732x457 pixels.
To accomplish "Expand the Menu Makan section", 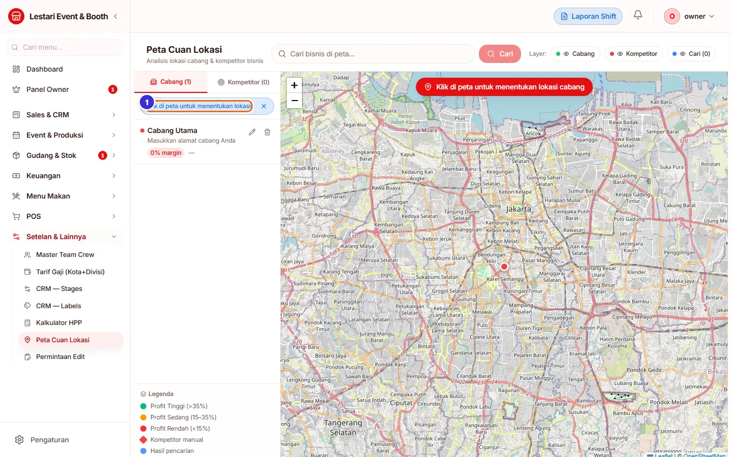I will 65,196.
